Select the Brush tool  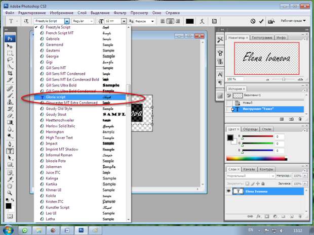(10, 95)
